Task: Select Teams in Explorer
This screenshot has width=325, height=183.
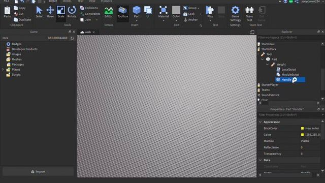Action: coord(266,90)
